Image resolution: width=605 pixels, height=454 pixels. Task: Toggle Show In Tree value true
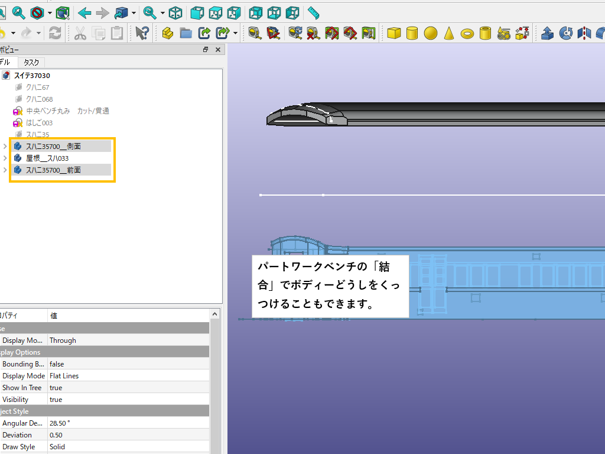click(56, 388)
